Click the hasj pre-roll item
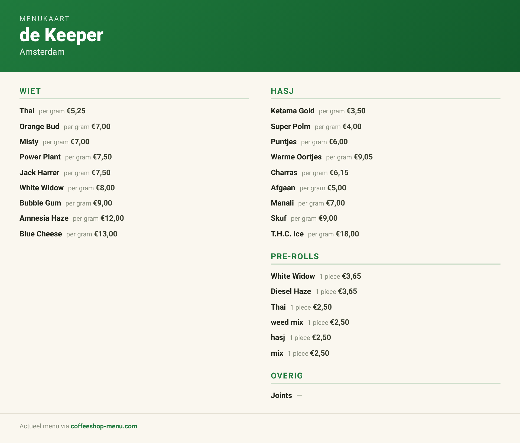 tap(278, 338)
